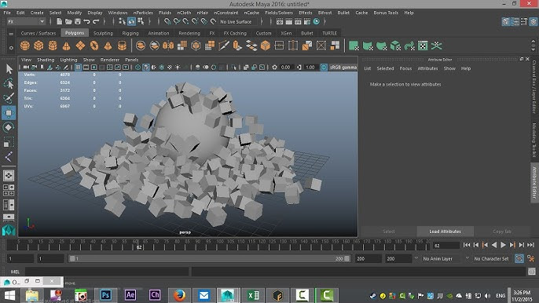Open the viewport Panels menu
539x303 pixels.
pos(131,60)
